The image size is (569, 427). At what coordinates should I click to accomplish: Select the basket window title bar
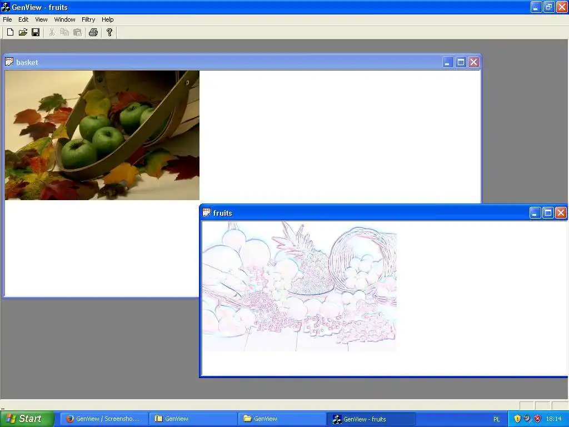(x=242, y=62)
